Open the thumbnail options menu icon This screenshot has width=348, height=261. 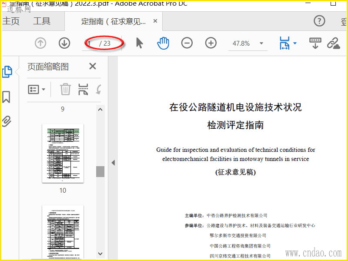coord(37,90)
